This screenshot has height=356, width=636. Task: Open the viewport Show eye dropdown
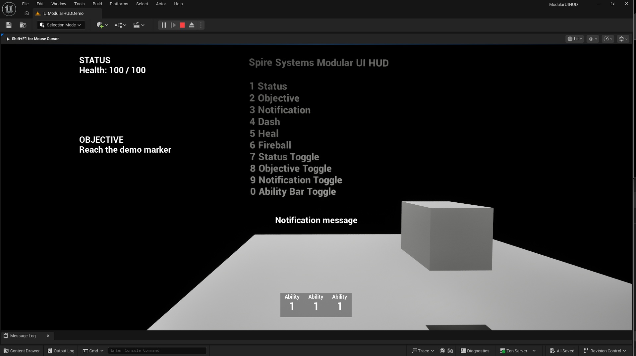tap(593, 39)
